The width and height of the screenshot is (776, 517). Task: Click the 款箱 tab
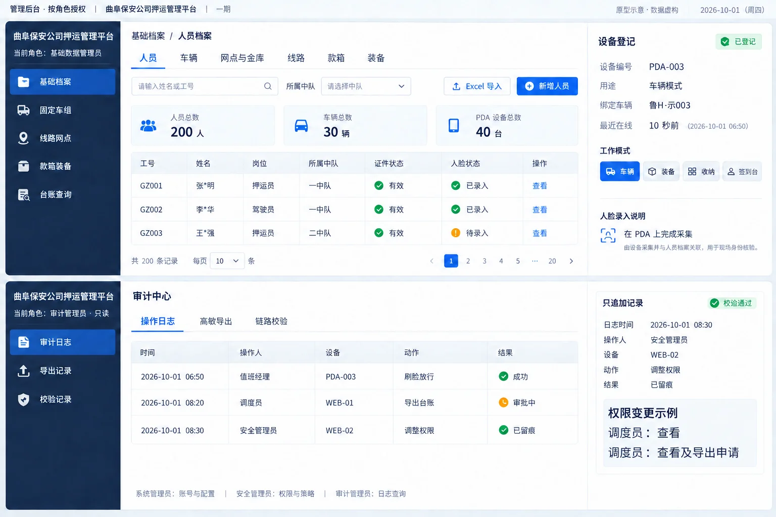tap(336, 58)
